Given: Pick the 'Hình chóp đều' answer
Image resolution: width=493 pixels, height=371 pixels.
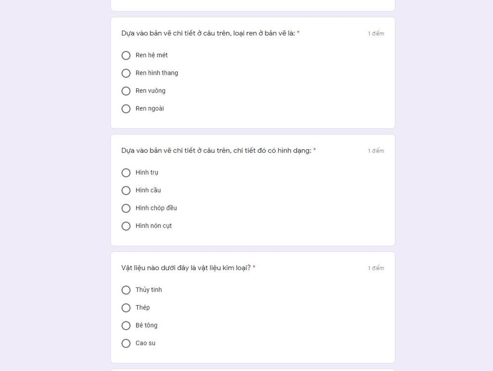Looking at the screenshot, I should [126, 209].
